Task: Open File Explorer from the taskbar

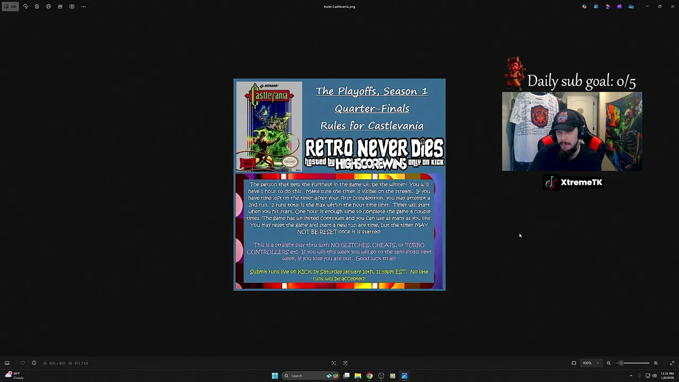Action: point(358,376)
